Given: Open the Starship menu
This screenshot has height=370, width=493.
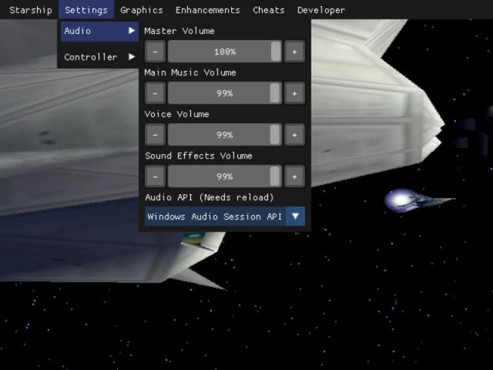Looking at the screenshot, I should pos(31,10).
